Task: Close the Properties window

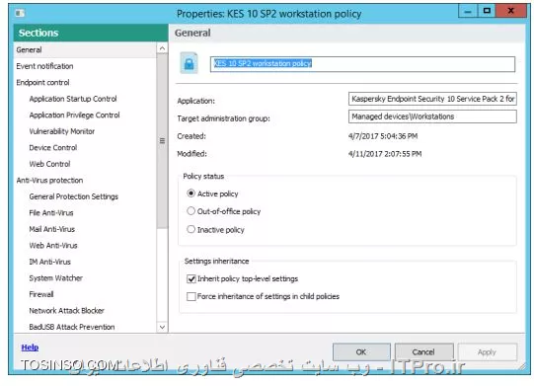Action: (x=511, y=11)
